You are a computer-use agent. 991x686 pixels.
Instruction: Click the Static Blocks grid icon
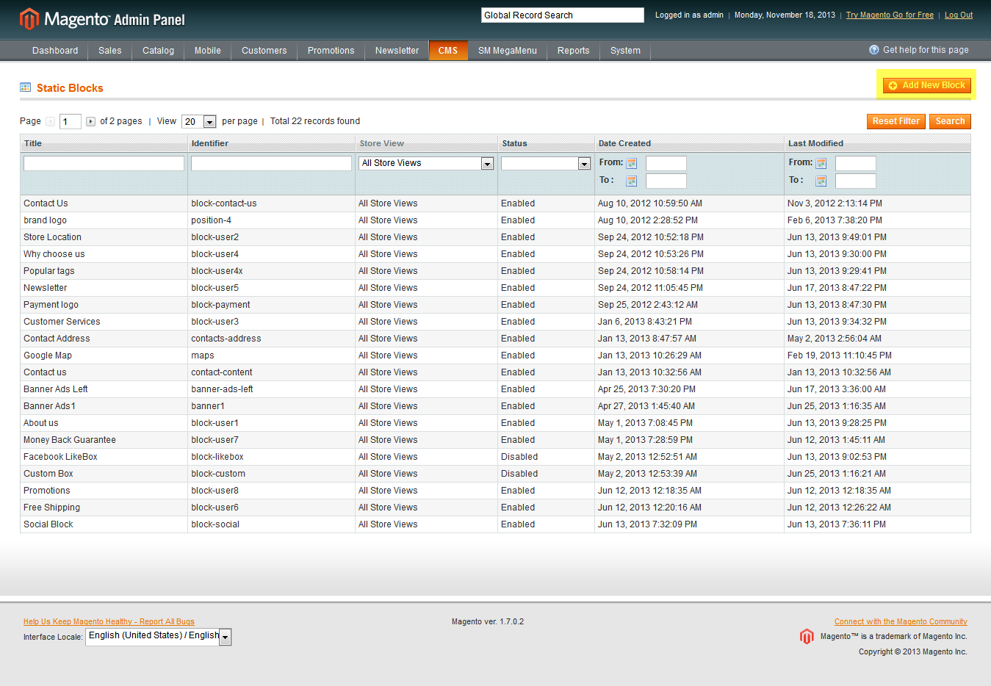(x=26, y=87)
